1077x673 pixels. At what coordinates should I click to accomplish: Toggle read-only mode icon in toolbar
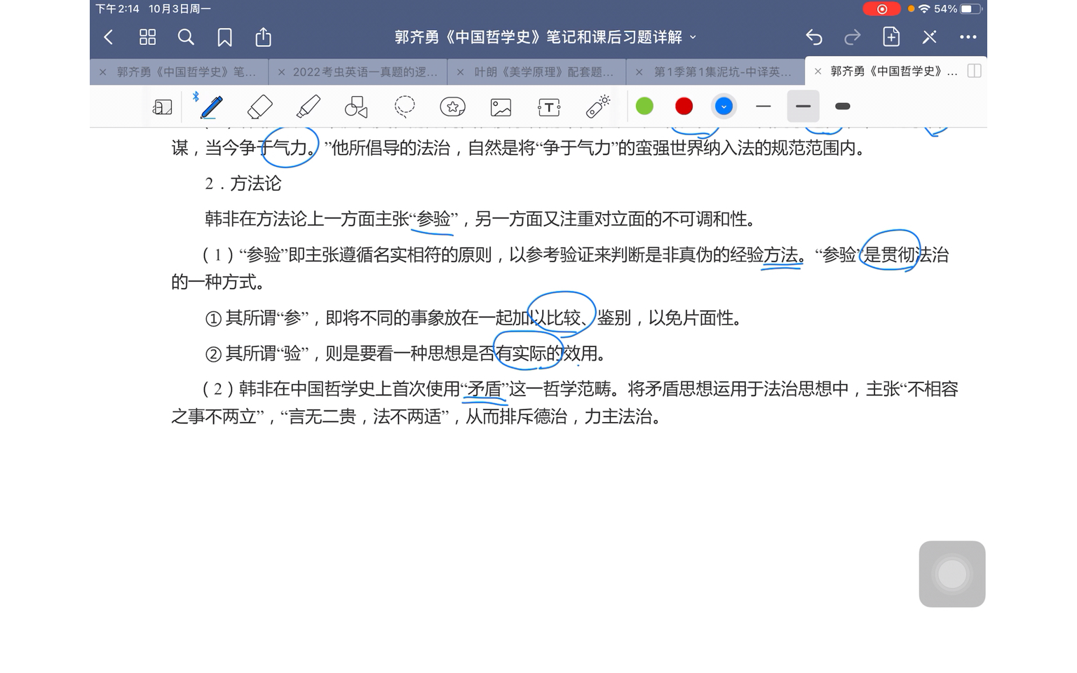162,107
